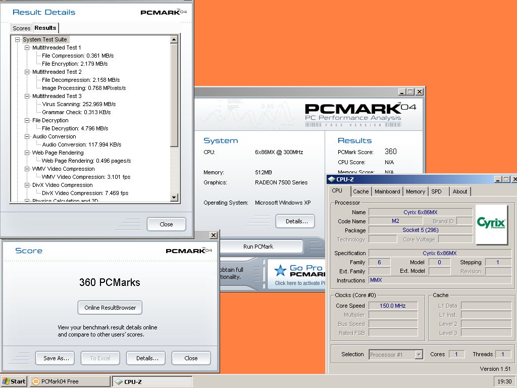Screen dimensions: 517x388
Task: Collapse the DivX Video Compression parent node
Action: click(27, 185)
